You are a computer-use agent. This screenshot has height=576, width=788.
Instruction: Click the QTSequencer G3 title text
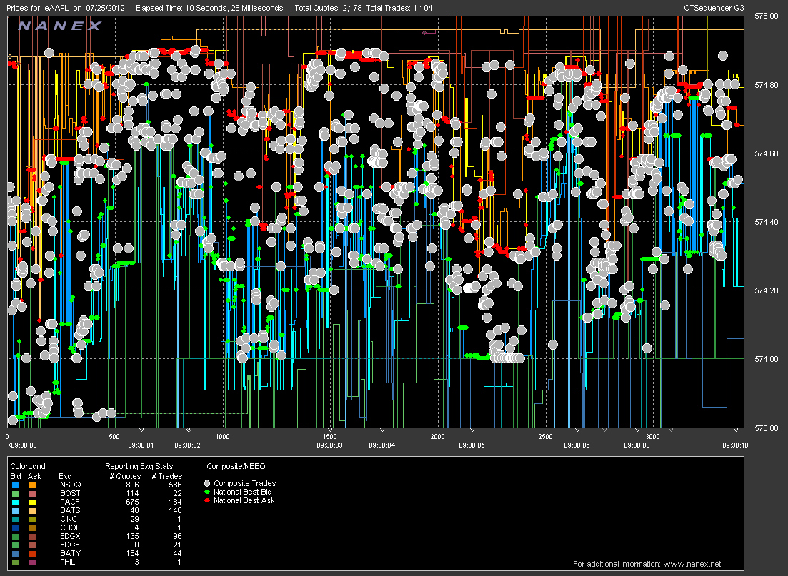(714, 8)
